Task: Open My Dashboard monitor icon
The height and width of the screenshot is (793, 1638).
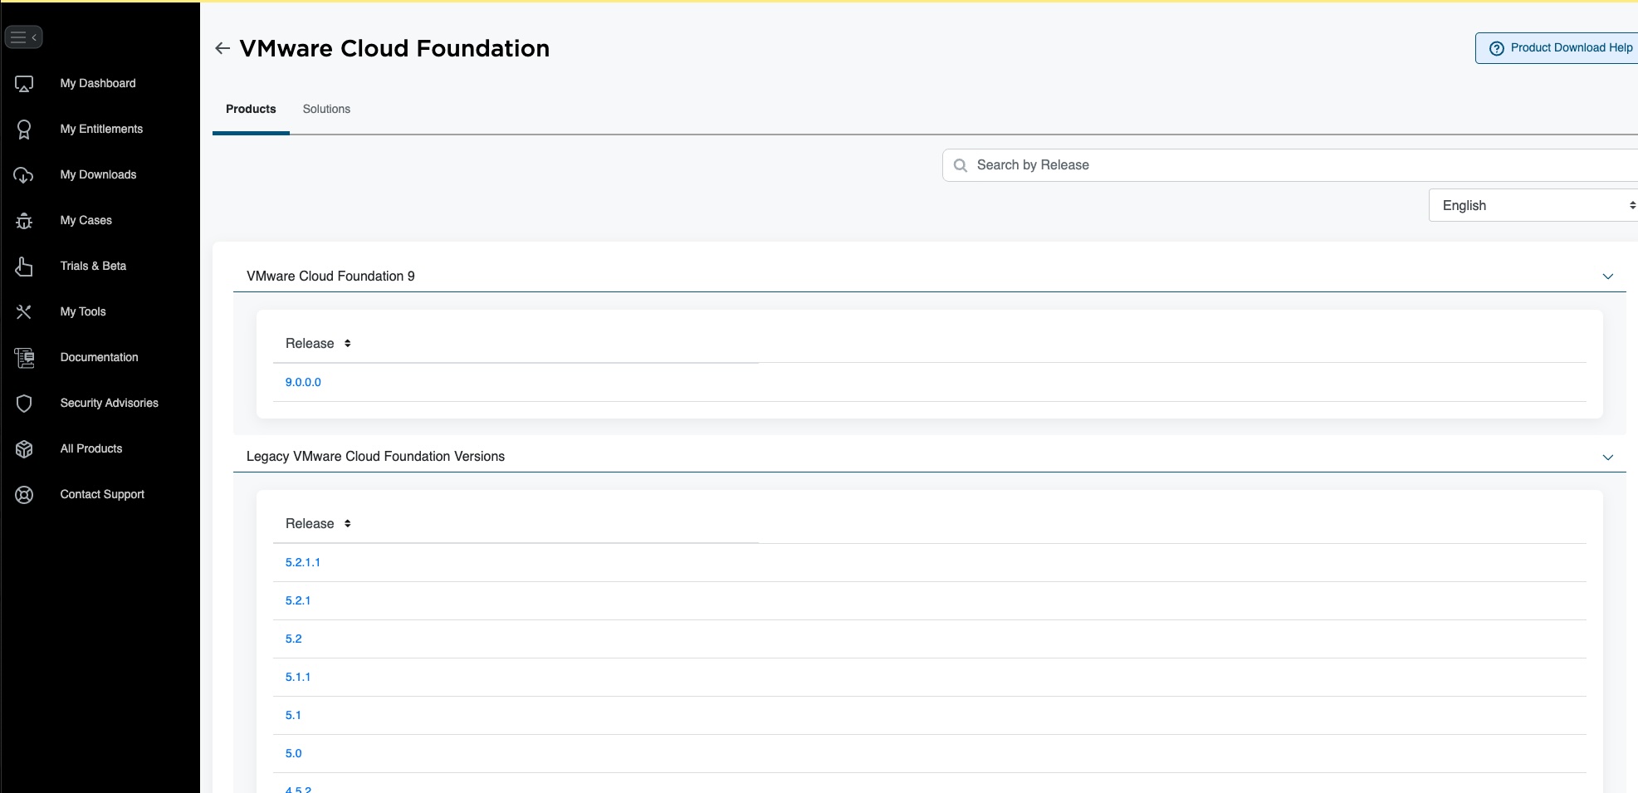Action: click(x=24, y=84)
